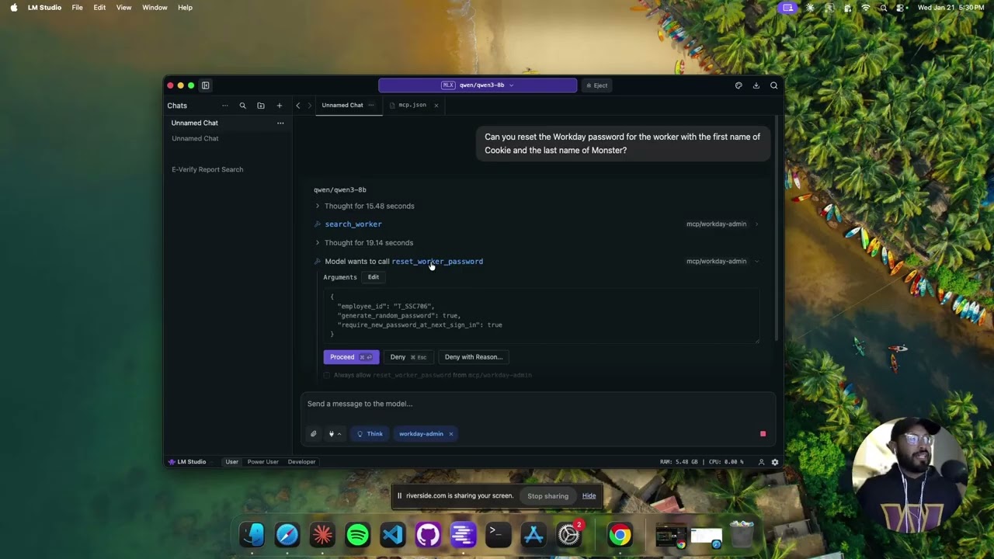Open the Chats list options ellipsis
994x559 pixels.
(225, 106)
